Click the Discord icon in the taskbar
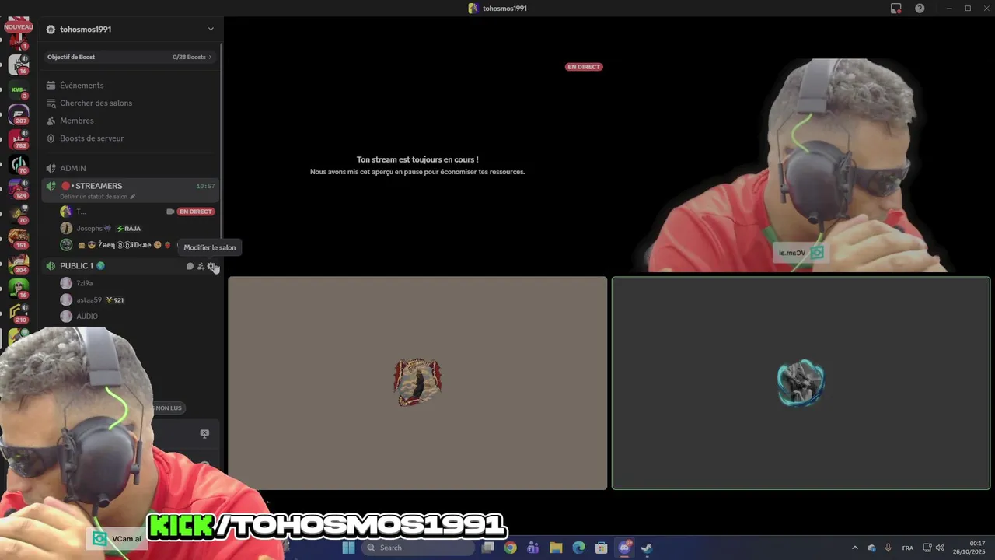 (624, 548)
